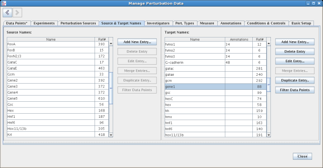Click the application icon in title bar
This screenshot has height=168, width=323.
(4, 3)
